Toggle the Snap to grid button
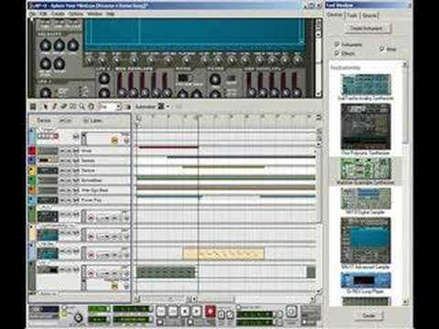The image size is (439, 329). click(x=128, y=107)
